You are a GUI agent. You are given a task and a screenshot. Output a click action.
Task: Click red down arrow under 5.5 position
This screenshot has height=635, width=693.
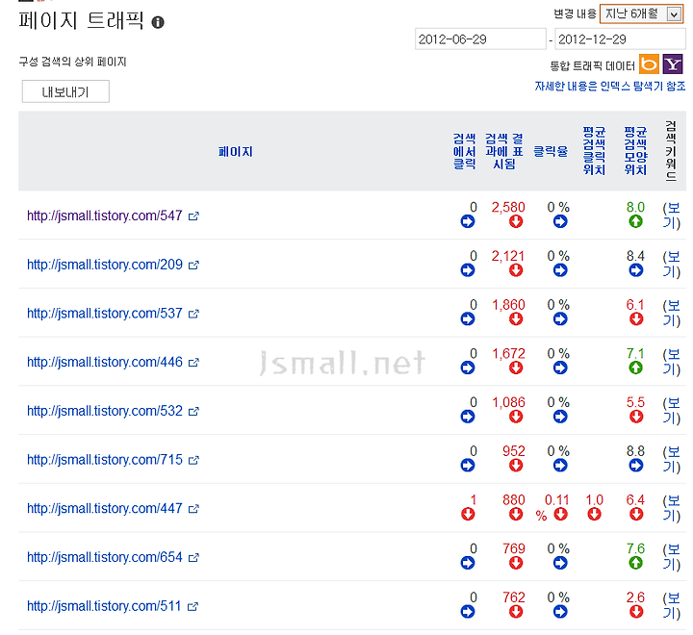pos(636,417)
